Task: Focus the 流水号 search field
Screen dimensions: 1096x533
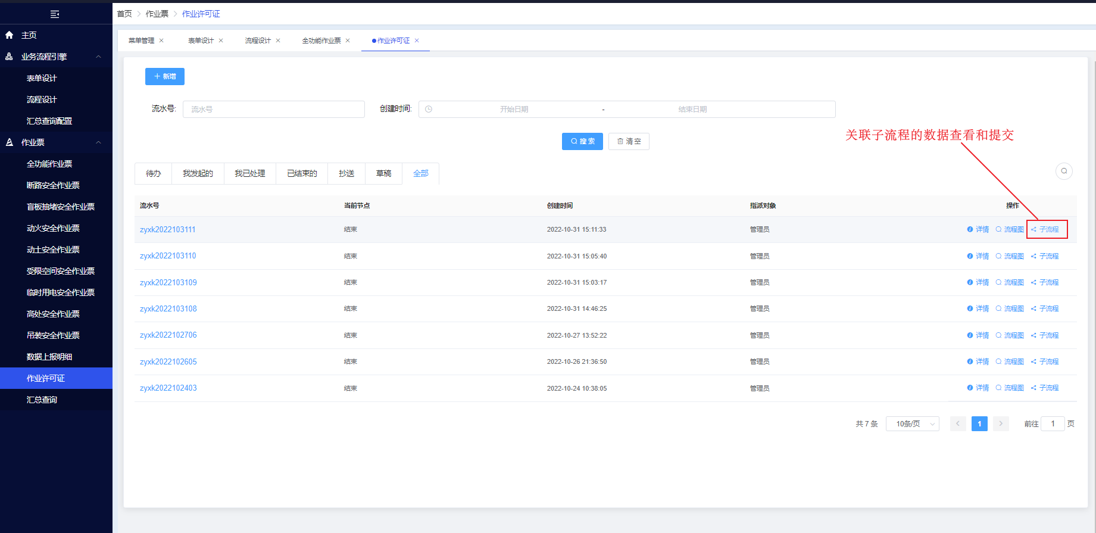Action: click(274, 109)
